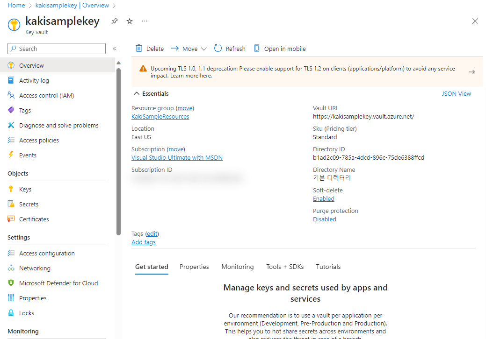Viewport: 486px width, 339px height.
Task: Click kakisamplekey | Overview breadcrumb
Action: 72,5
